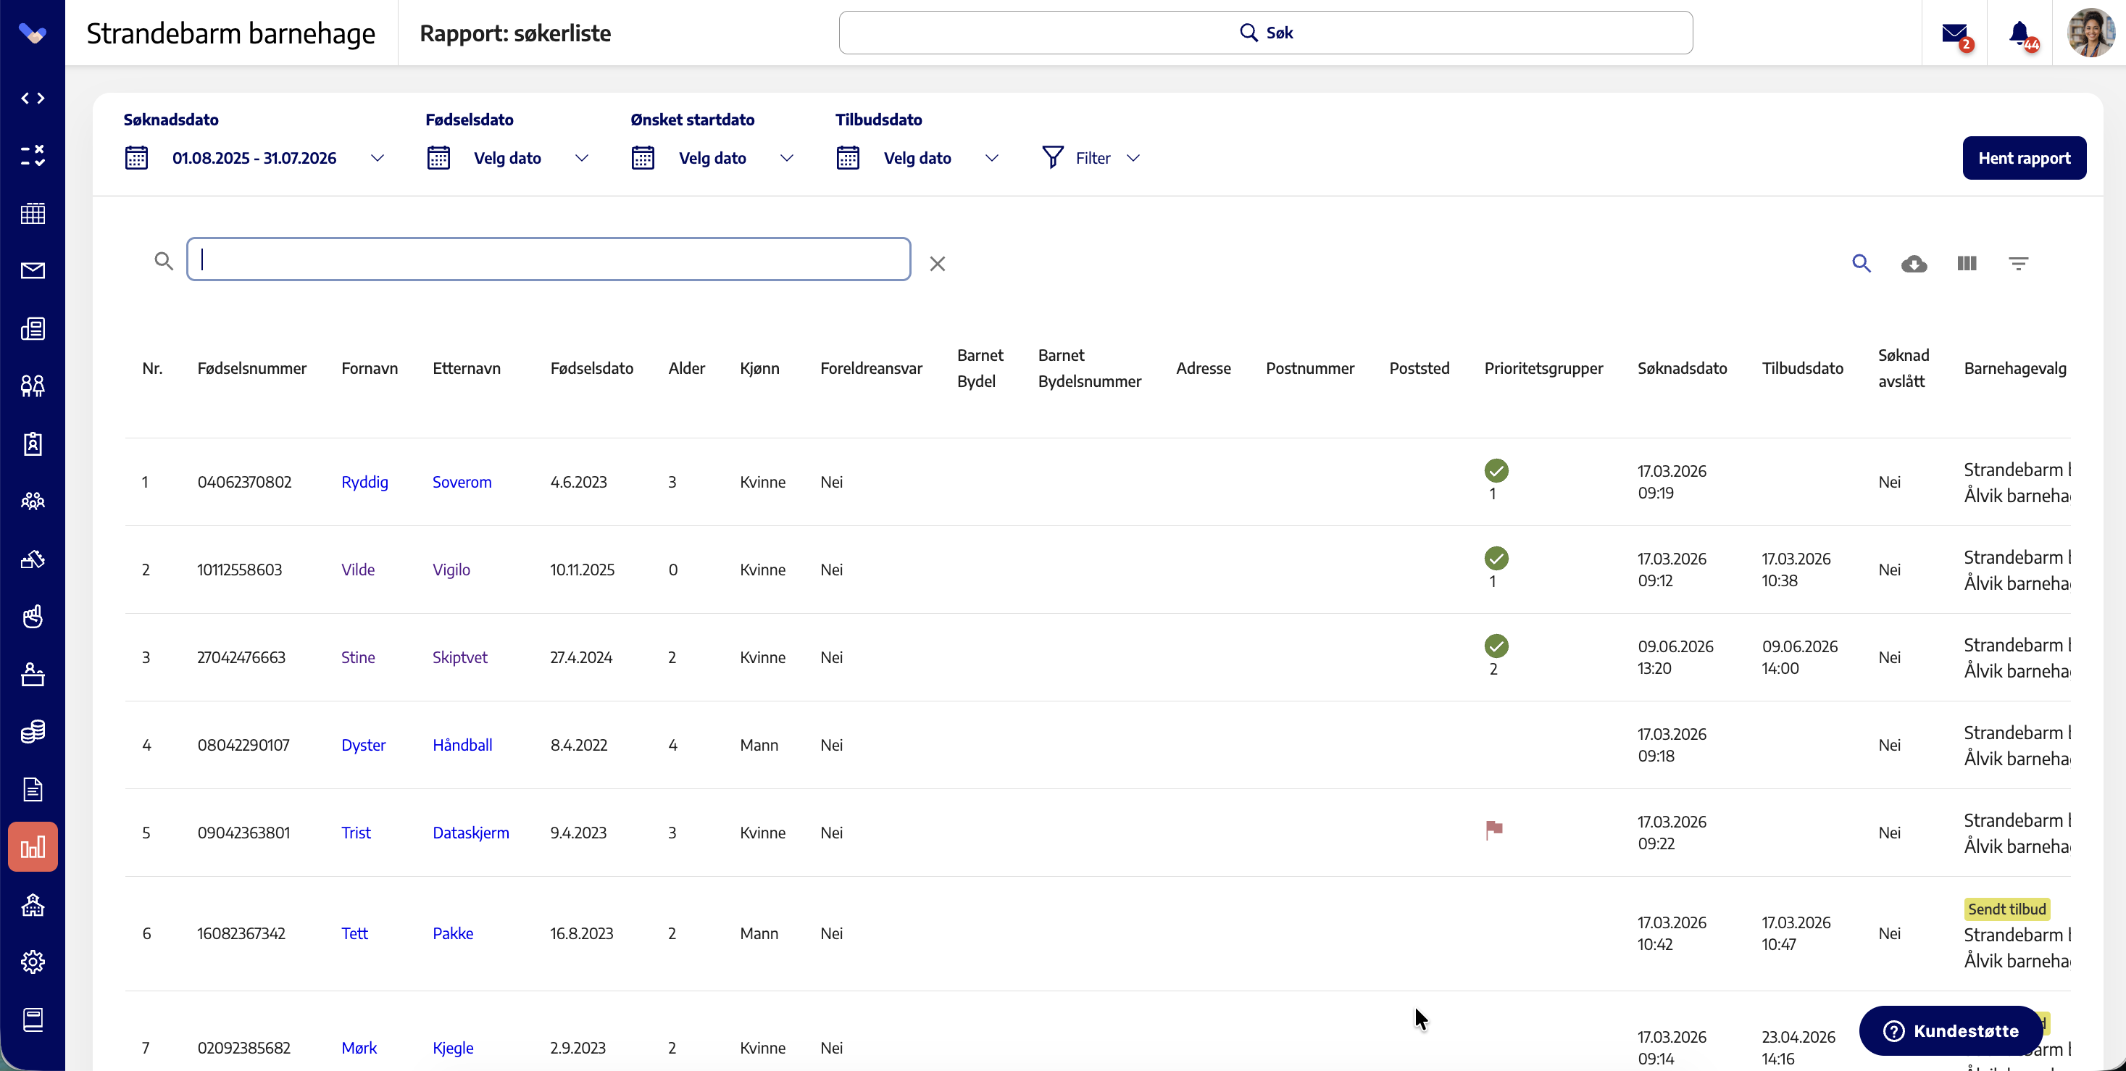Click the table search input field
The image size is (2126, 1071).
(549, 259)
